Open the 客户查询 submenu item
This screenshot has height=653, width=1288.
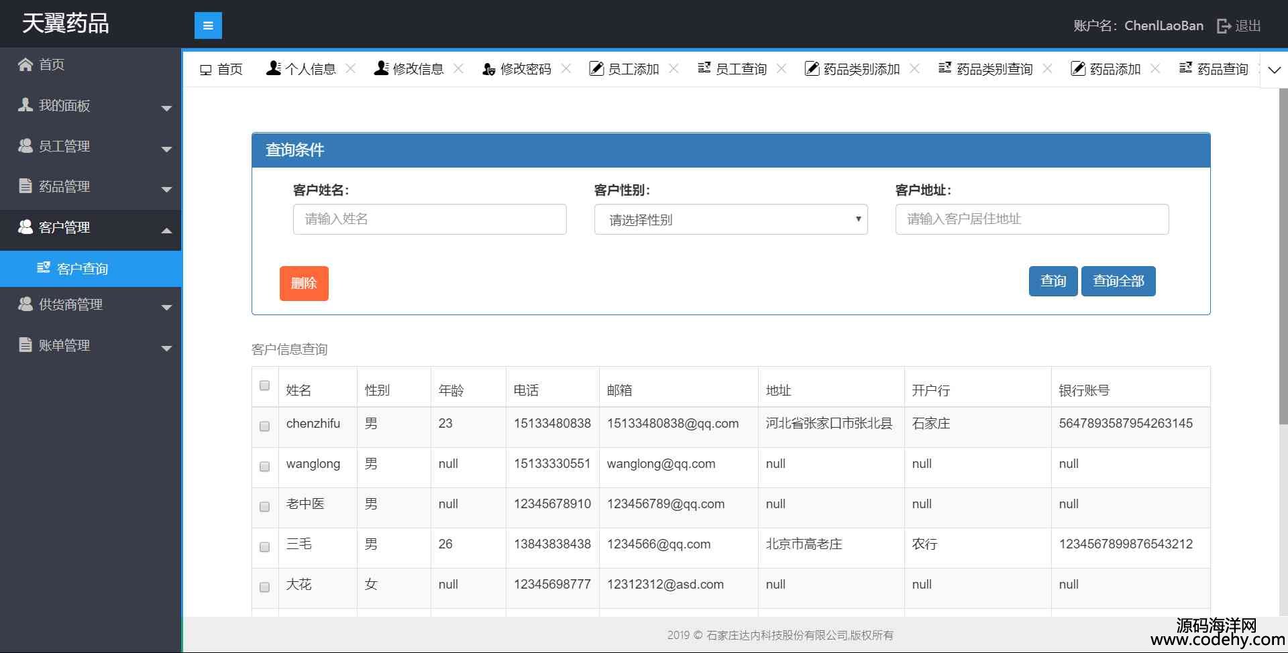click(x=83, y=269)
